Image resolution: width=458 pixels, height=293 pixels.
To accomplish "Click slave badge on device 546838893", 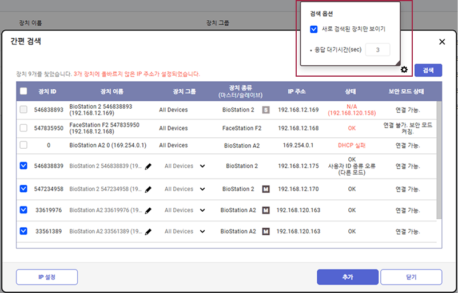I will (x=265, y=110).
